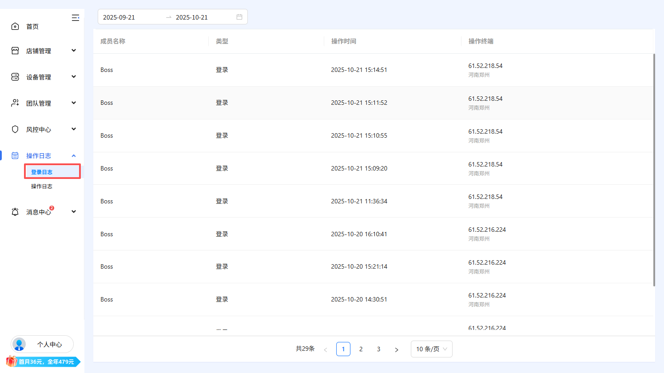
Task: Go to page 2 of login logs
Action: pyautogui.click(x=361, y=349)
